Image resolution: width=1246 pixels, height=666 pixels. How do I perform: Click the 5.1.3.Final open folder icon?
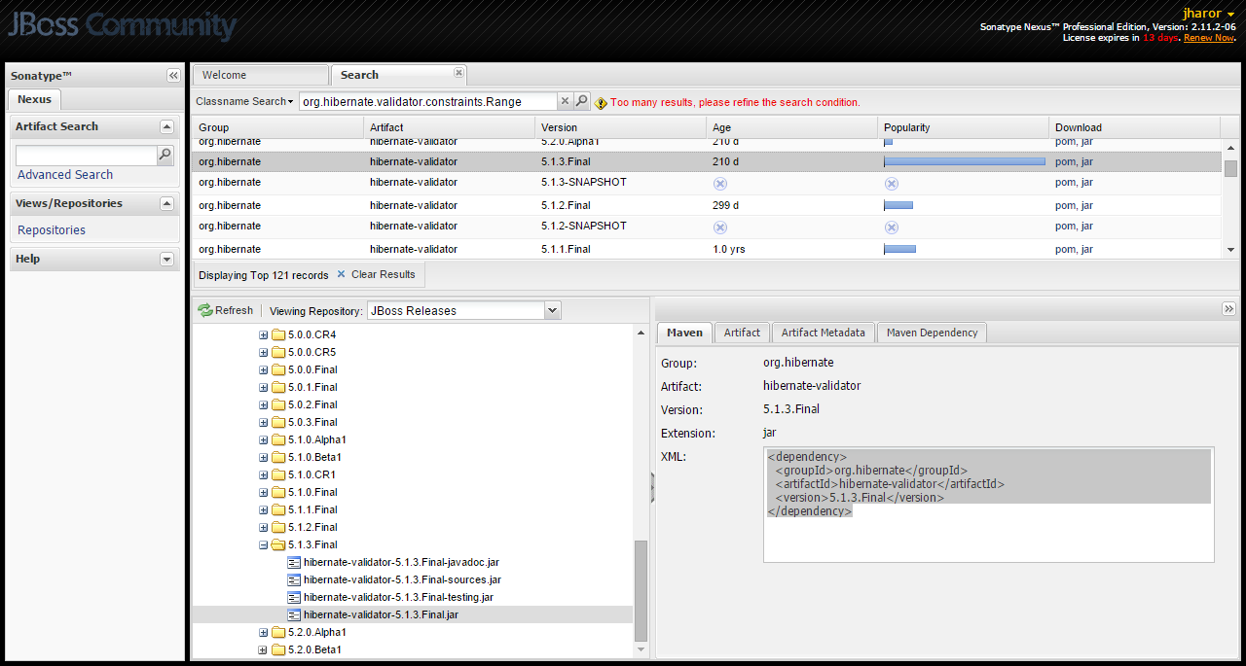point(278,544)
